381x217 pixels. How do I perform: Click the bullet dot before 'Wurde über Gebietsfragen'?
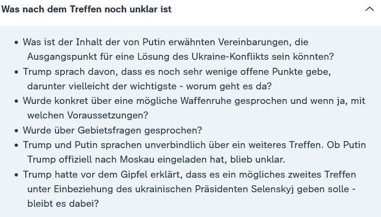(x=17, y=130)
